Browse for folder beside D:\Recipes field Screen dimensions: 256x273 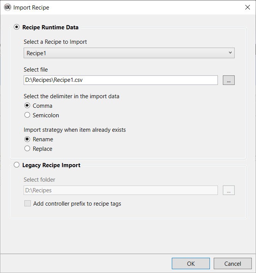tap(229, 190)
